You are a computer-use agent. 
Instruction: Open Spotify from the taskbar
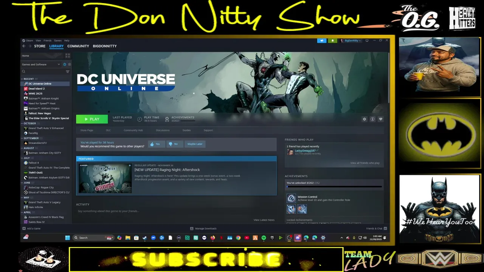pyautogui.click(x=264, y=238)
